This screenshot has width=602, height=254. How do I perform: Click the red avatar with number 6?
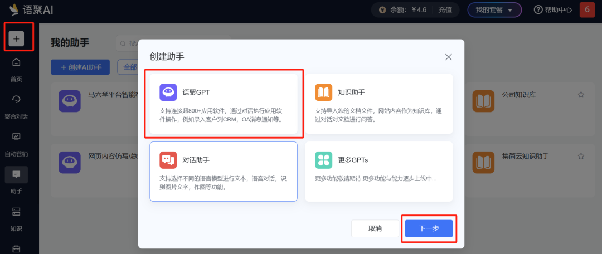(x=587, y=10)
